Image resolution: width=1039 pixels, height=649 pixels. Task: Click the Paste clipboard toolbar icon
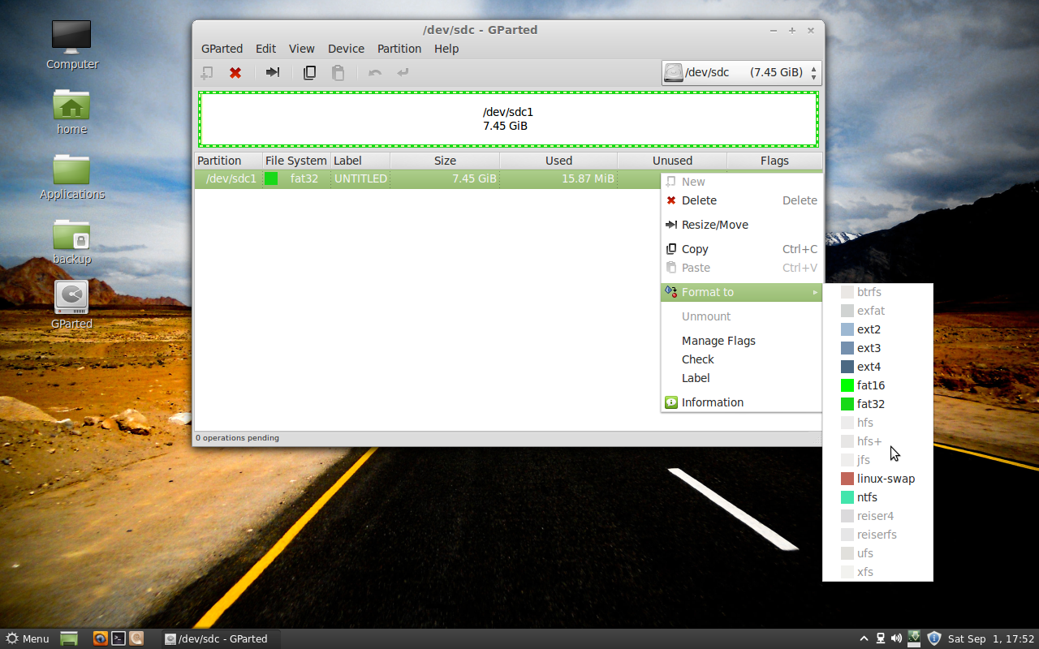[338, 72]
